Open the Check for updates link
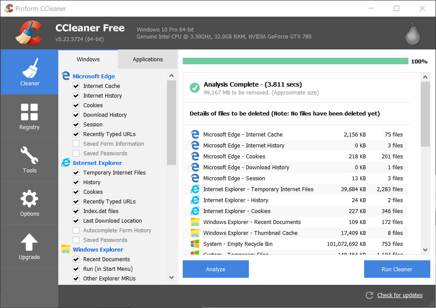Image resolution: width=436 pixels, height=308 pixels. tap(400, 295)
